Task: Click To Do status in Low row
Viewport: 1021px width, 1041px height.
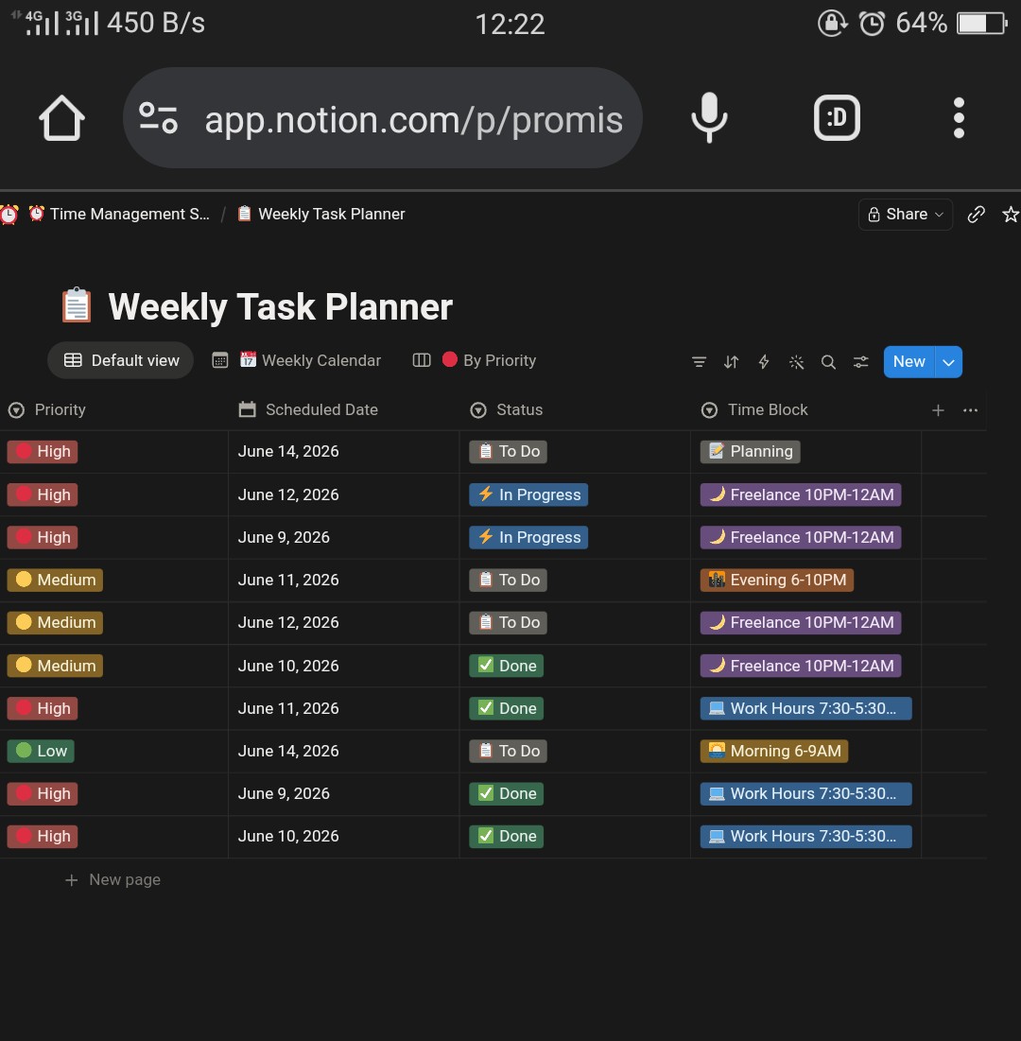Action: coord(508,751)
